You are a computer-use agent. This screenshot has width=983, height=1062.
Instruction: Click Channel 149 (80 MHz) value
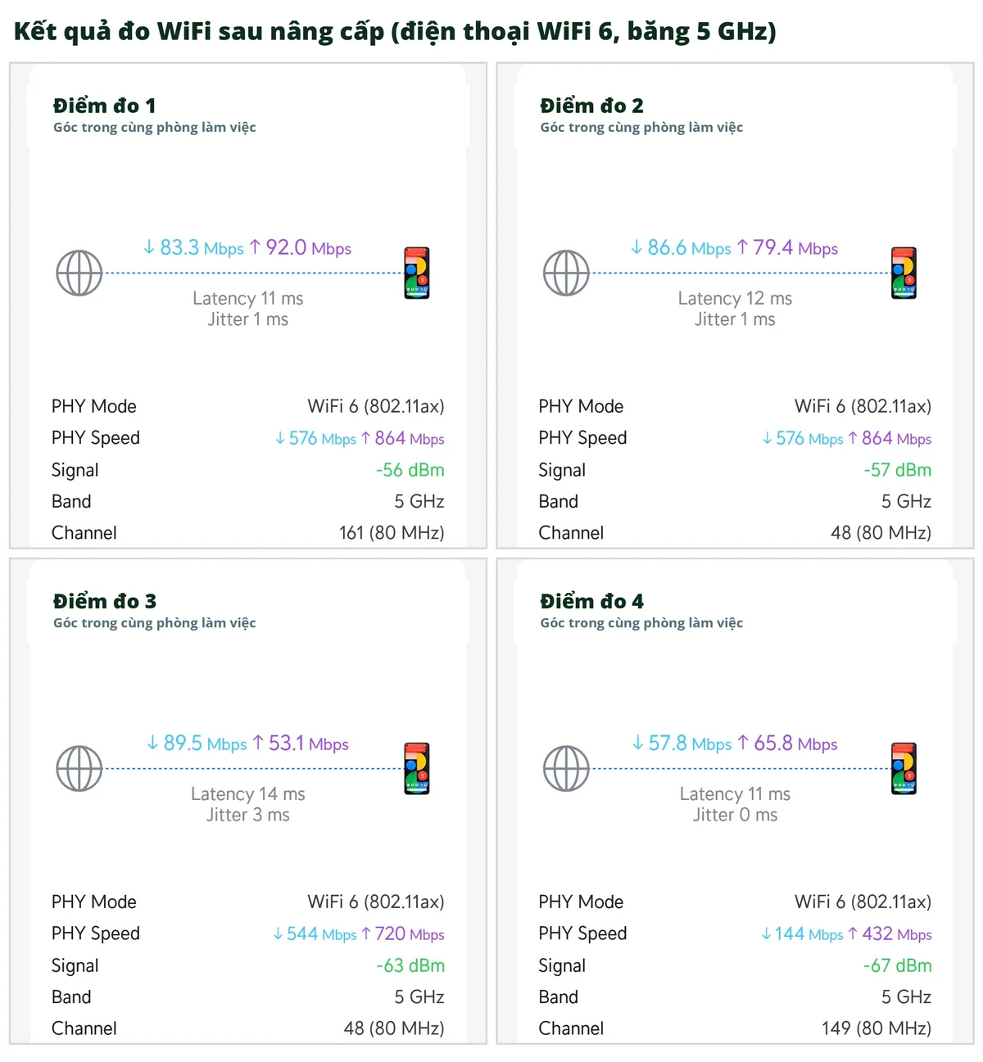[x=877, y=1028]
